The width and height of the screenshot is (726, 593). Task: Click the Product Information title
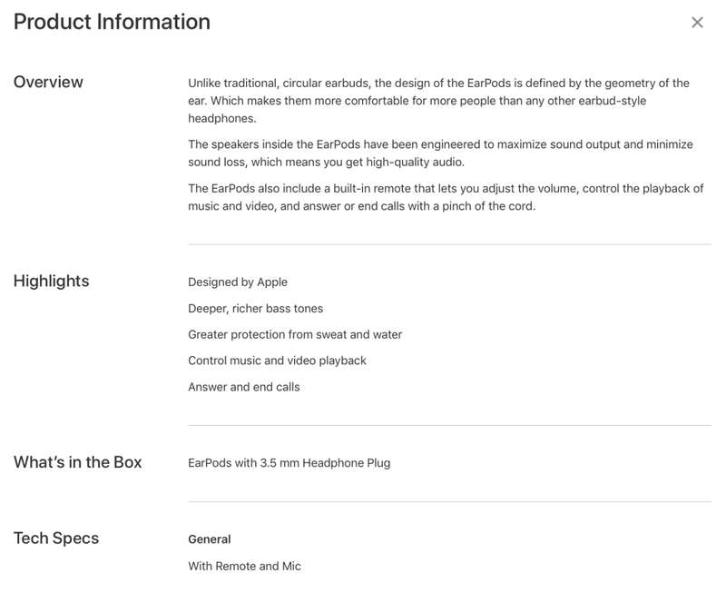click(112, 22)
